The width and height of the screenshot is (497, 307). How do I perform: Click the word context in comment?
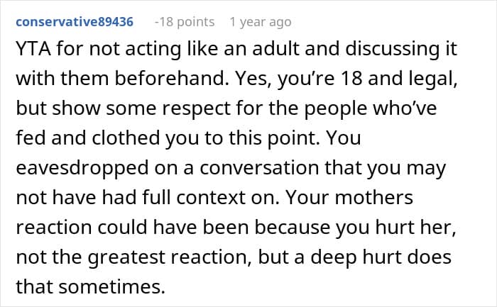coord(211,198)
